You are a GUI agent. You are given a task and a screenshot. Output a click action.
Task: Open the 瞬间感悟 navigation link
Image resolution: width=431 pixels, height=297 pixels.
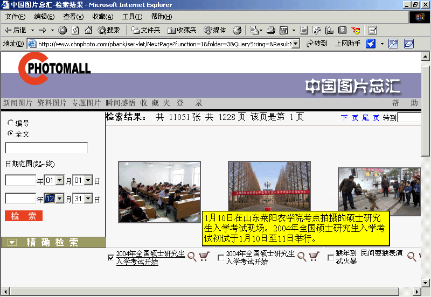coord(120,103)
